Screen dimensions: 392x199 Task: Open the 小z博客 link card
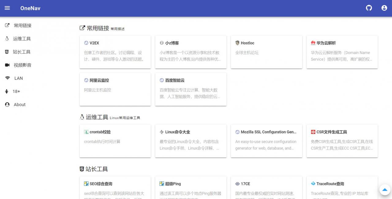pyautogui.click(x=191, y=52)
